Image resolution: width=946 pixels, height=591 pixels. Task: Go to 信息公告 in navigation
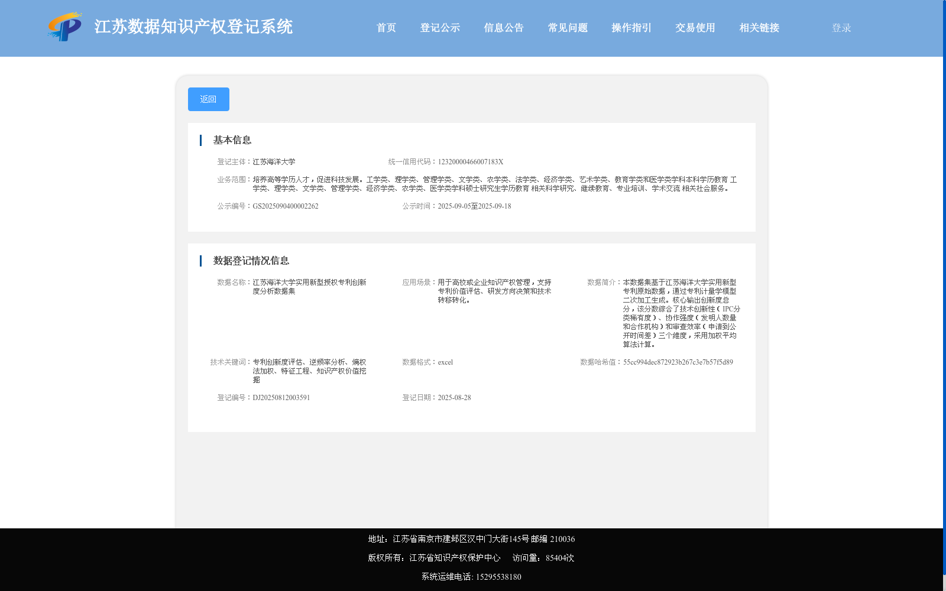pyautogui.click(x=504, y=28)
